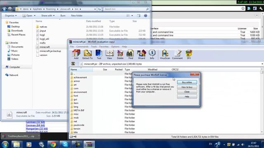The image size is (264, 148).
Task: Open the TooManyItems download item menu arrow
Action: point(38,136)
